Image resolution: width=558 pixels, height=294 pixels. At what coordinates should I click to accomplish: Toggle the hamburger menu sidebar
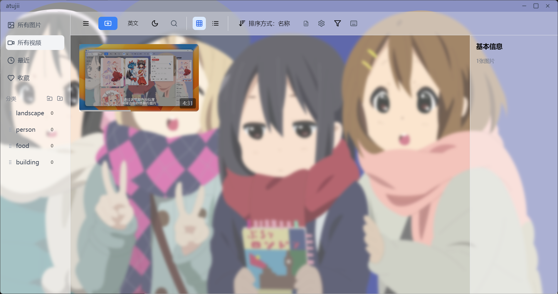coord(86,24)
